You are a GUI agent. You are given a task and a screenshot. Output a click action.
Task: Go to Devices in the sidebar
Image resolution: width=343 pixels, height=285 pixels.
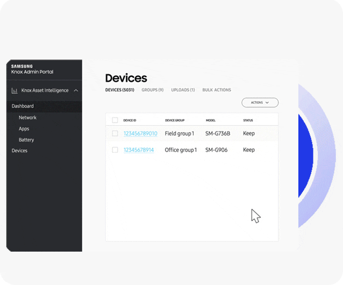[20, 151]
